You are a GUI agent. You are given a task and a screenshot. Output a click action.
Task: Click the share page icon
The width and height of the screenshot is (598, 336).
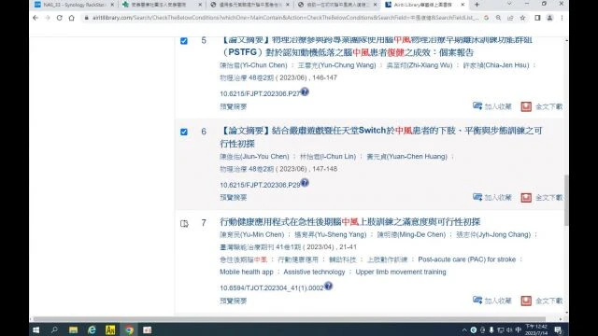pyautogui.click(x=510, y=18)
